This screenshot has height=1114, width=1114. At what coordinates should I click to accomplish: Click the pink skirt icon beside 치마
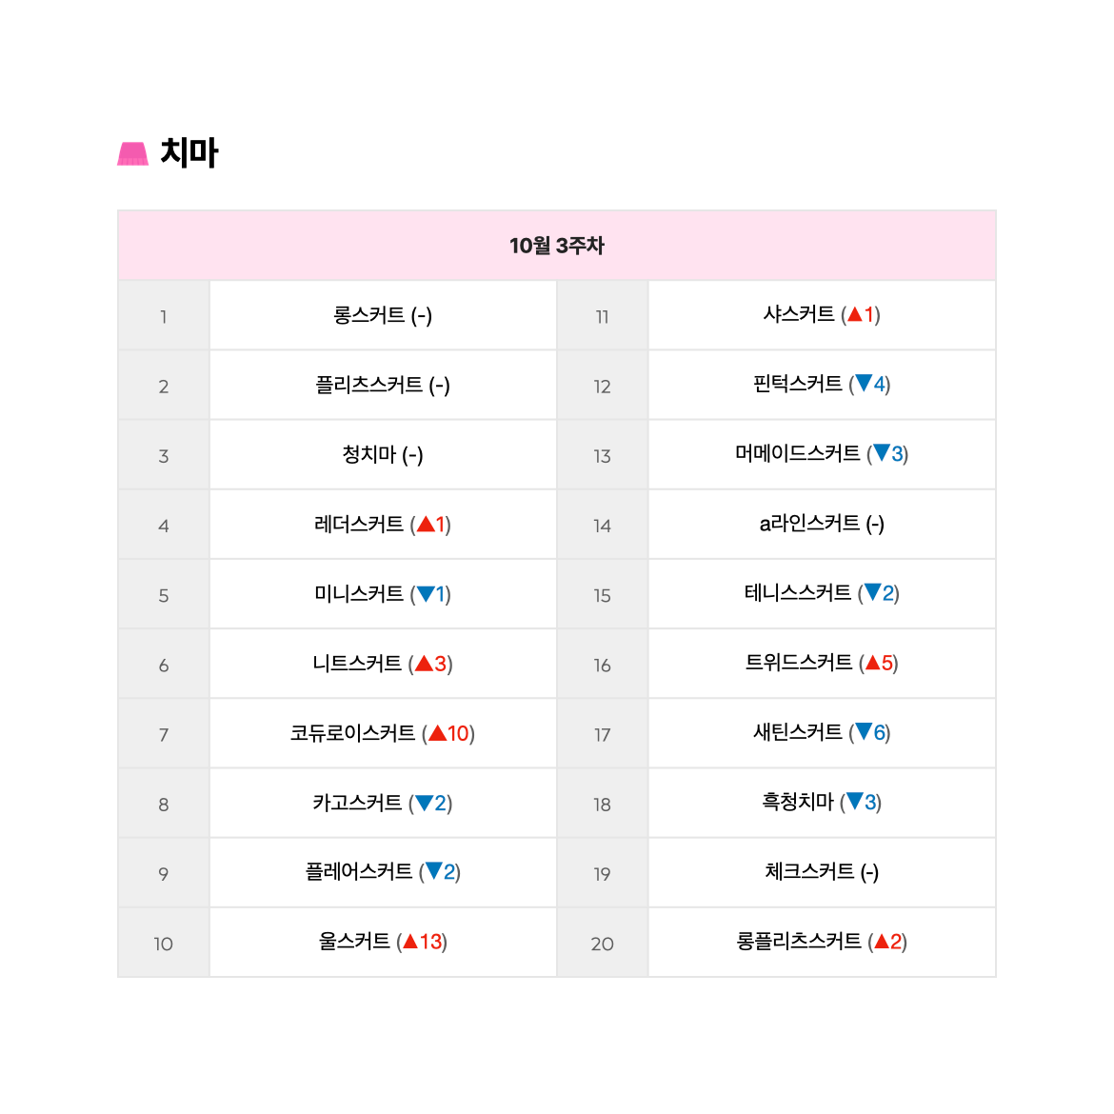pos(133,153)
